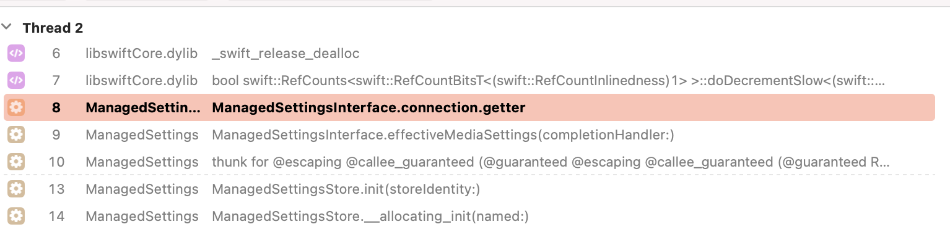Click frame number 14

tap(56, 217)
